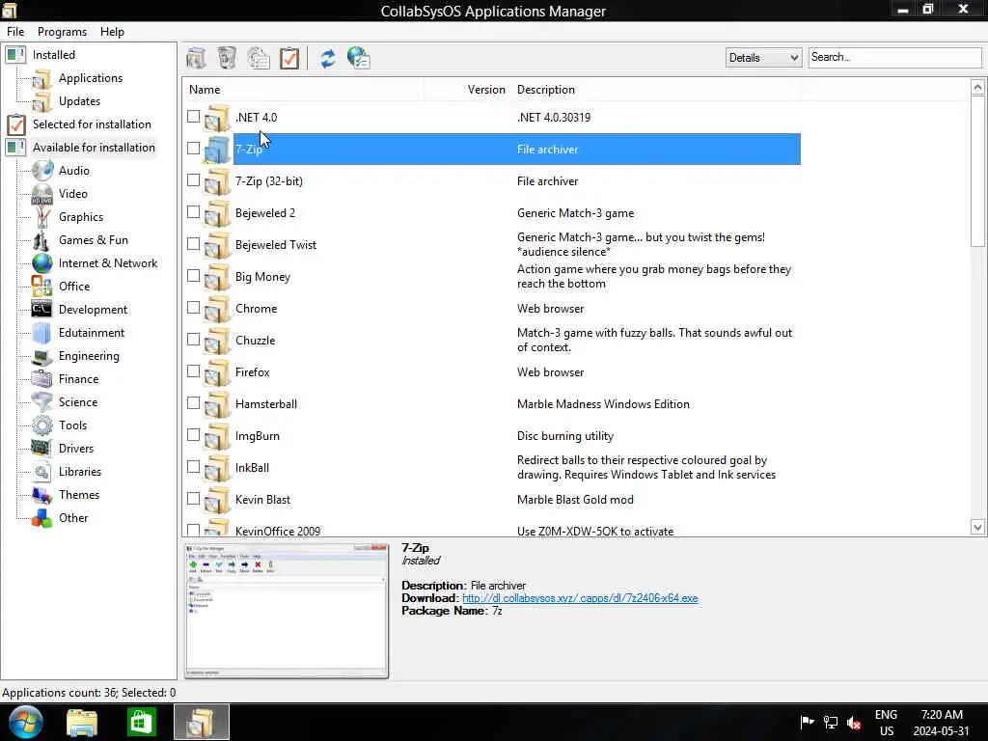The width and height of the screenshot is (988, 741).
Task: Click the network tray icon
Action: (x=831, y=722)
